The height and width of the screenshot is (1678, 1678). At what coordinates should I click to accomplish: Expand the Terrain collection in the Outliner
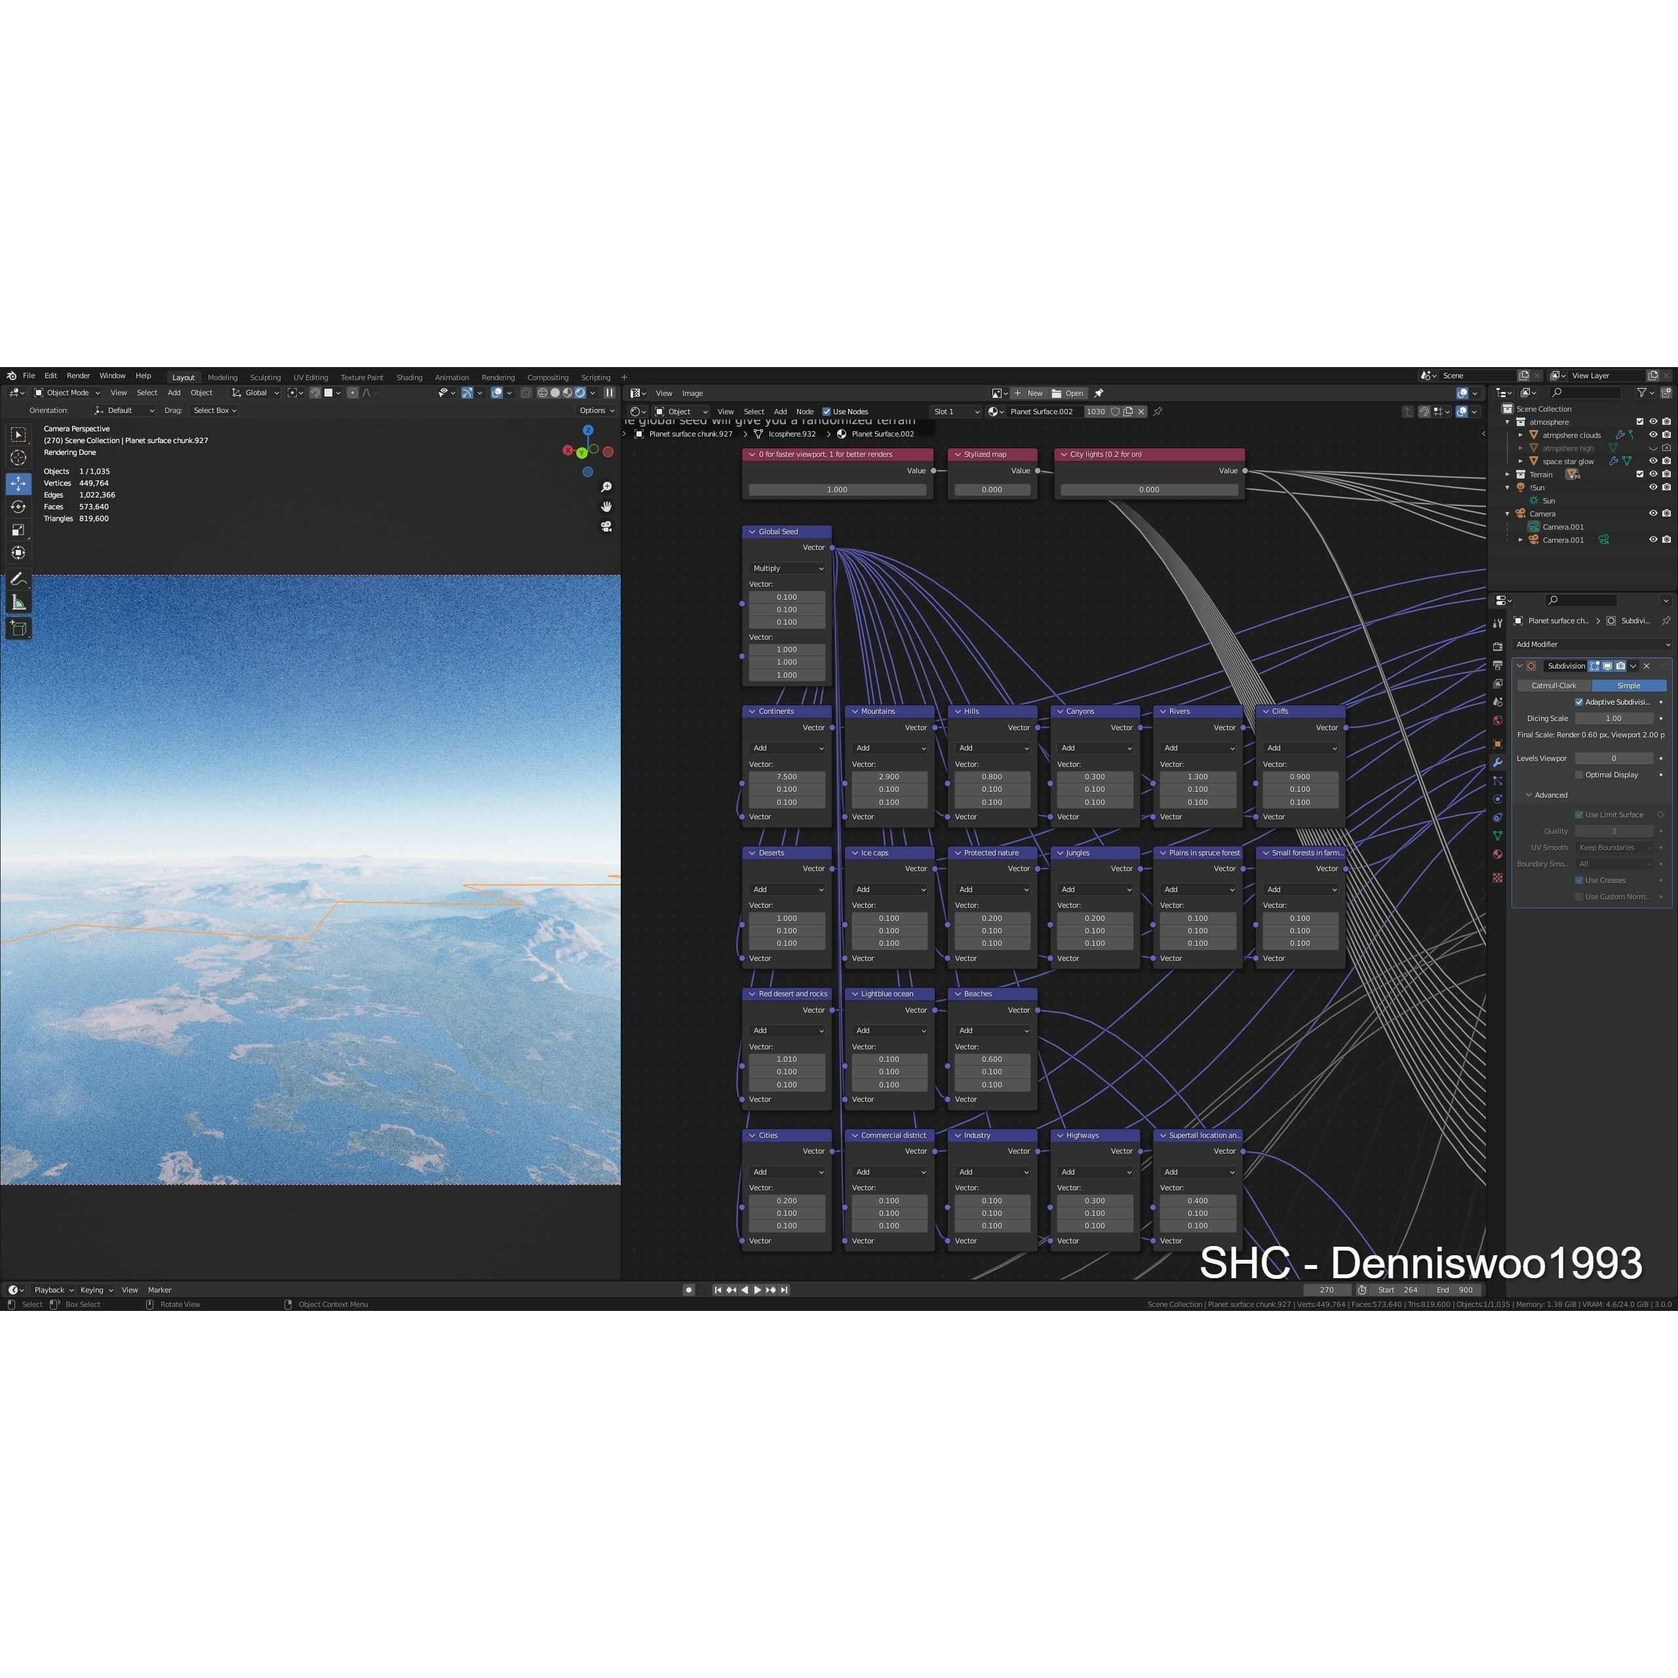(1508, 474)
